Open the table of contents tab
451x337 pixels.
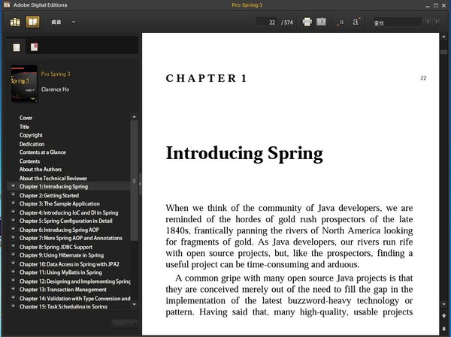tap(16, 47)
